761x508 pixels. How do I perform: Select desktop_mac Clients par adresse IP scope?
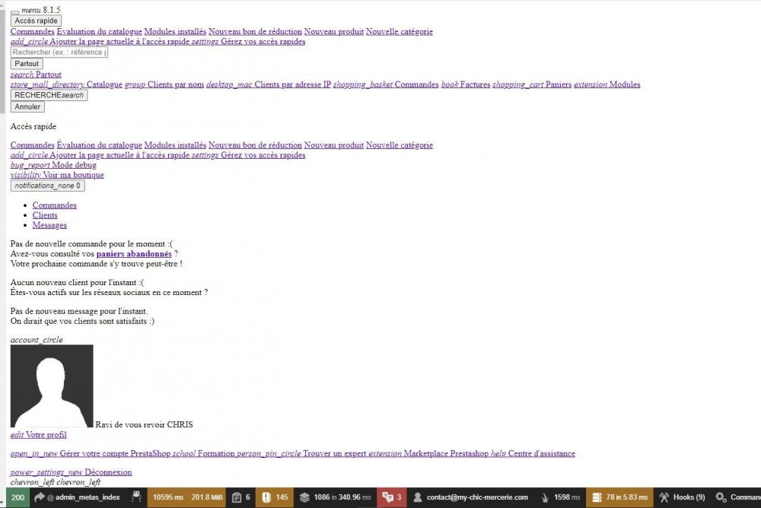269,84
